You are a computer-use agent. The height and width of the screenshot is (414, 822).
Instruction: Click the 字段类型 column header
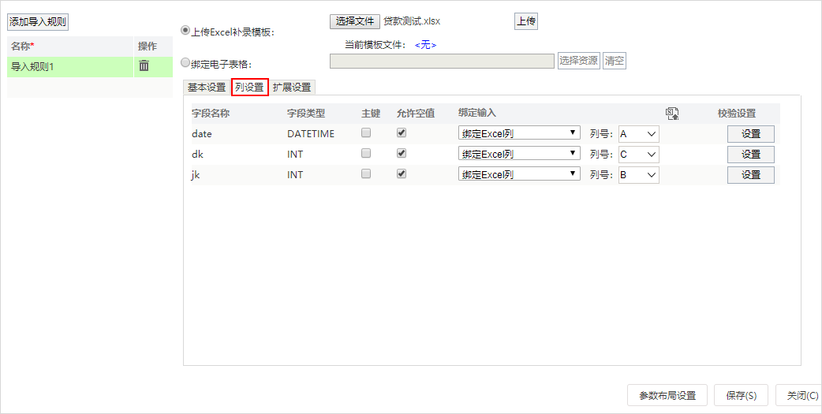(306, 114)
